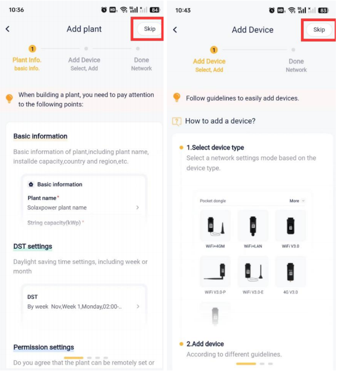Click the Add Device page indicator dots
Image resolution: width=338 pixels, height=377 pixels.
coord(254,363)
